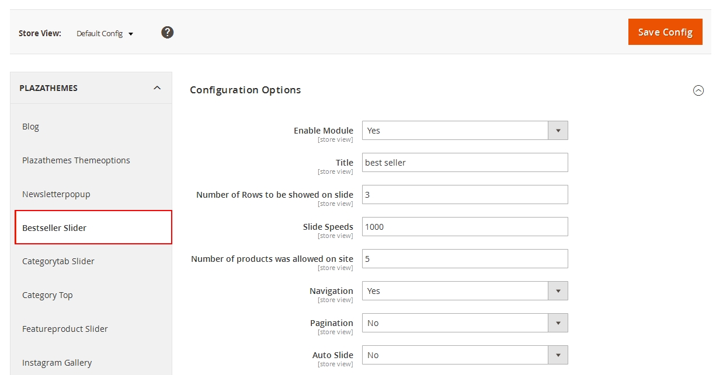Open the Store View Default Config switcher
The image size is (723, 375).
coord(105,34)
